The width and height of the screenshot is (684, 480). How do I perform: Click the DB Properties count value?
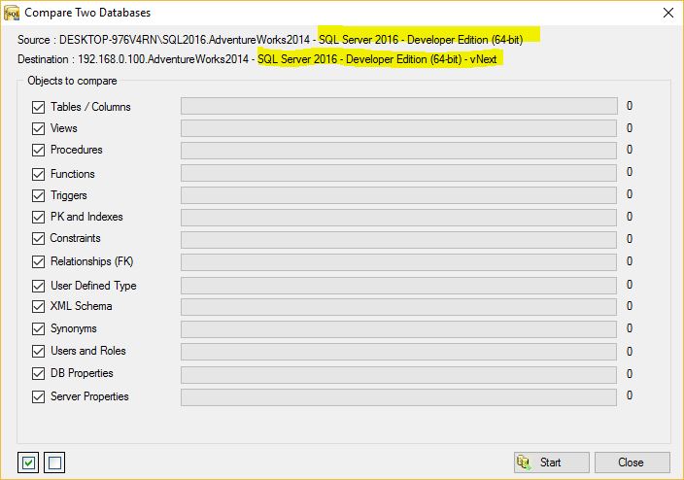pos(630,374)
